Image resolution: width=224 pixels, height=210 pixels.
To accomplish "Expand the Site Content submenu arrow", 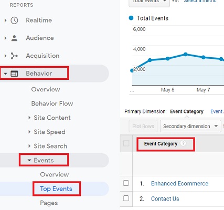I will (29, 118).
